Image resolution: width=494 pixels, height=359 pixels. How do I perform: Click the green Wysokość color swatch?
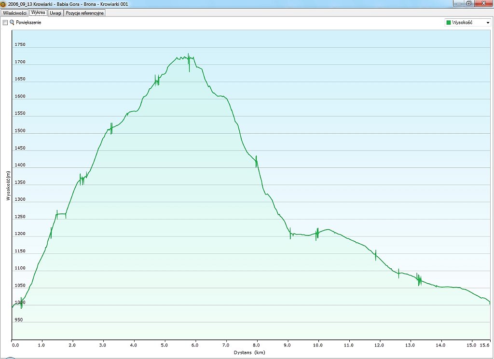[449, 23]
